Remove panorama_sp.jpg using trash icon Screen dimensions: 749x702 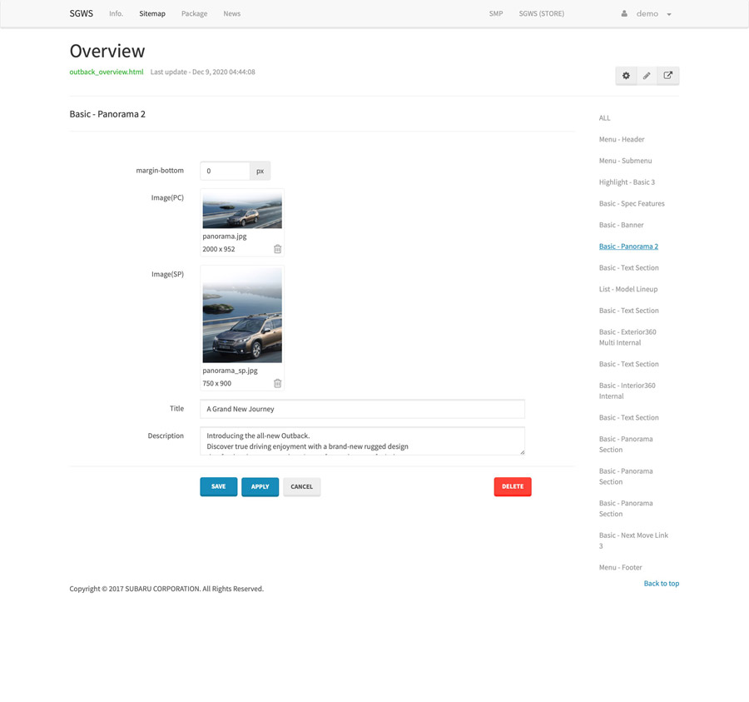[277, 383]
